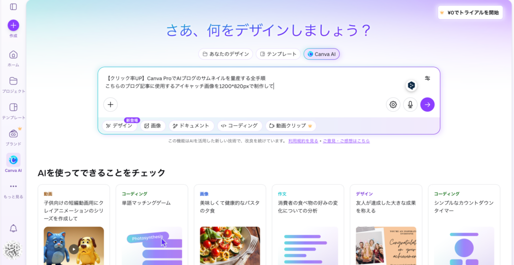Open the 利用規約を見る link

click(303, 141)
